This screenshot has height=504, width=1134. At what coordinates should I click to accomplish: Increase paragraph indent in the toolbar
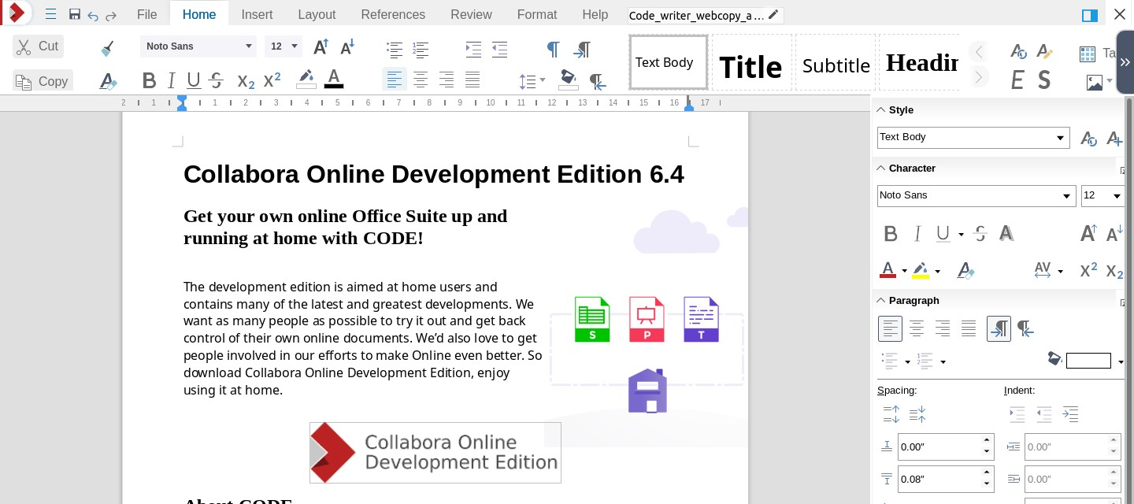click(473, 49)
